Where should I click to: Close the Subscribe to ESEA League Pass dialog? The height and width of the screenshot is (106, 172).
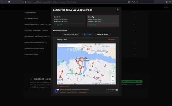pos(118,10)
